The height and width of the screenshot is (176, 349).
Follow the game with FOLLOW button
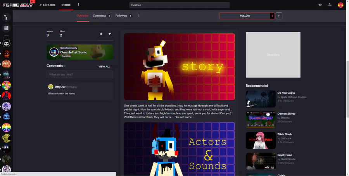245,16
